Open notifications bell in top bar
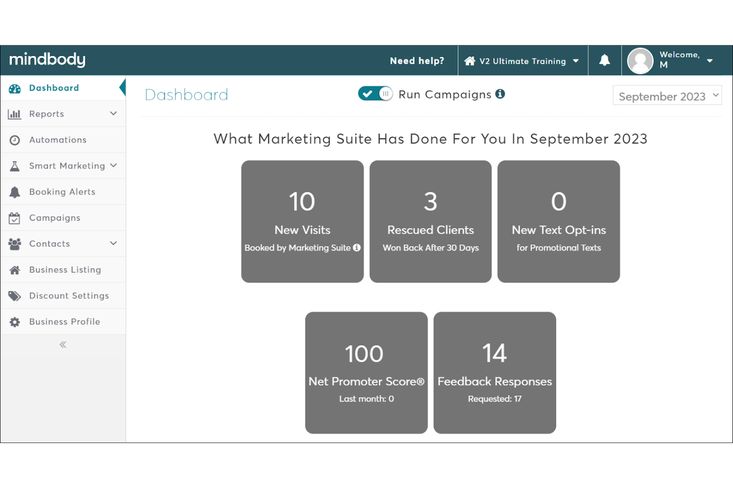The height and width of the screenshot is (488, 733). [605, 60]
